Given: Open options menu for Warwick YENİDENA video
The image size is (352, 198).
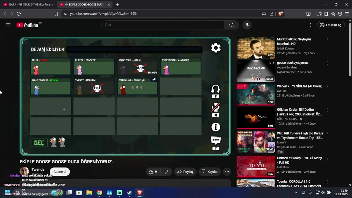Looking at the screenshot, I should tap(327, 86).
